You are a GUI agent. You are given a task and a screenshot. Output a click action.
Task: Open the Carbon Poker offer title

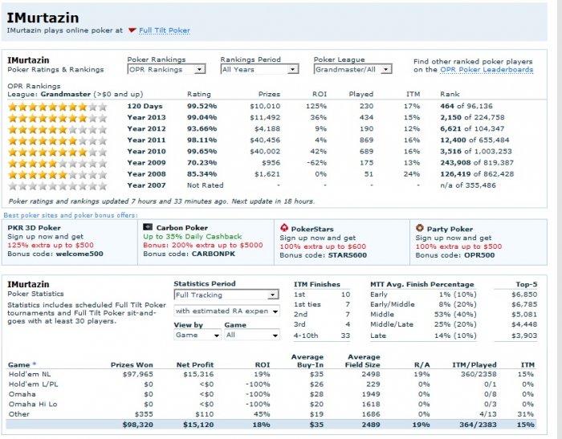(x=182, y=228)
